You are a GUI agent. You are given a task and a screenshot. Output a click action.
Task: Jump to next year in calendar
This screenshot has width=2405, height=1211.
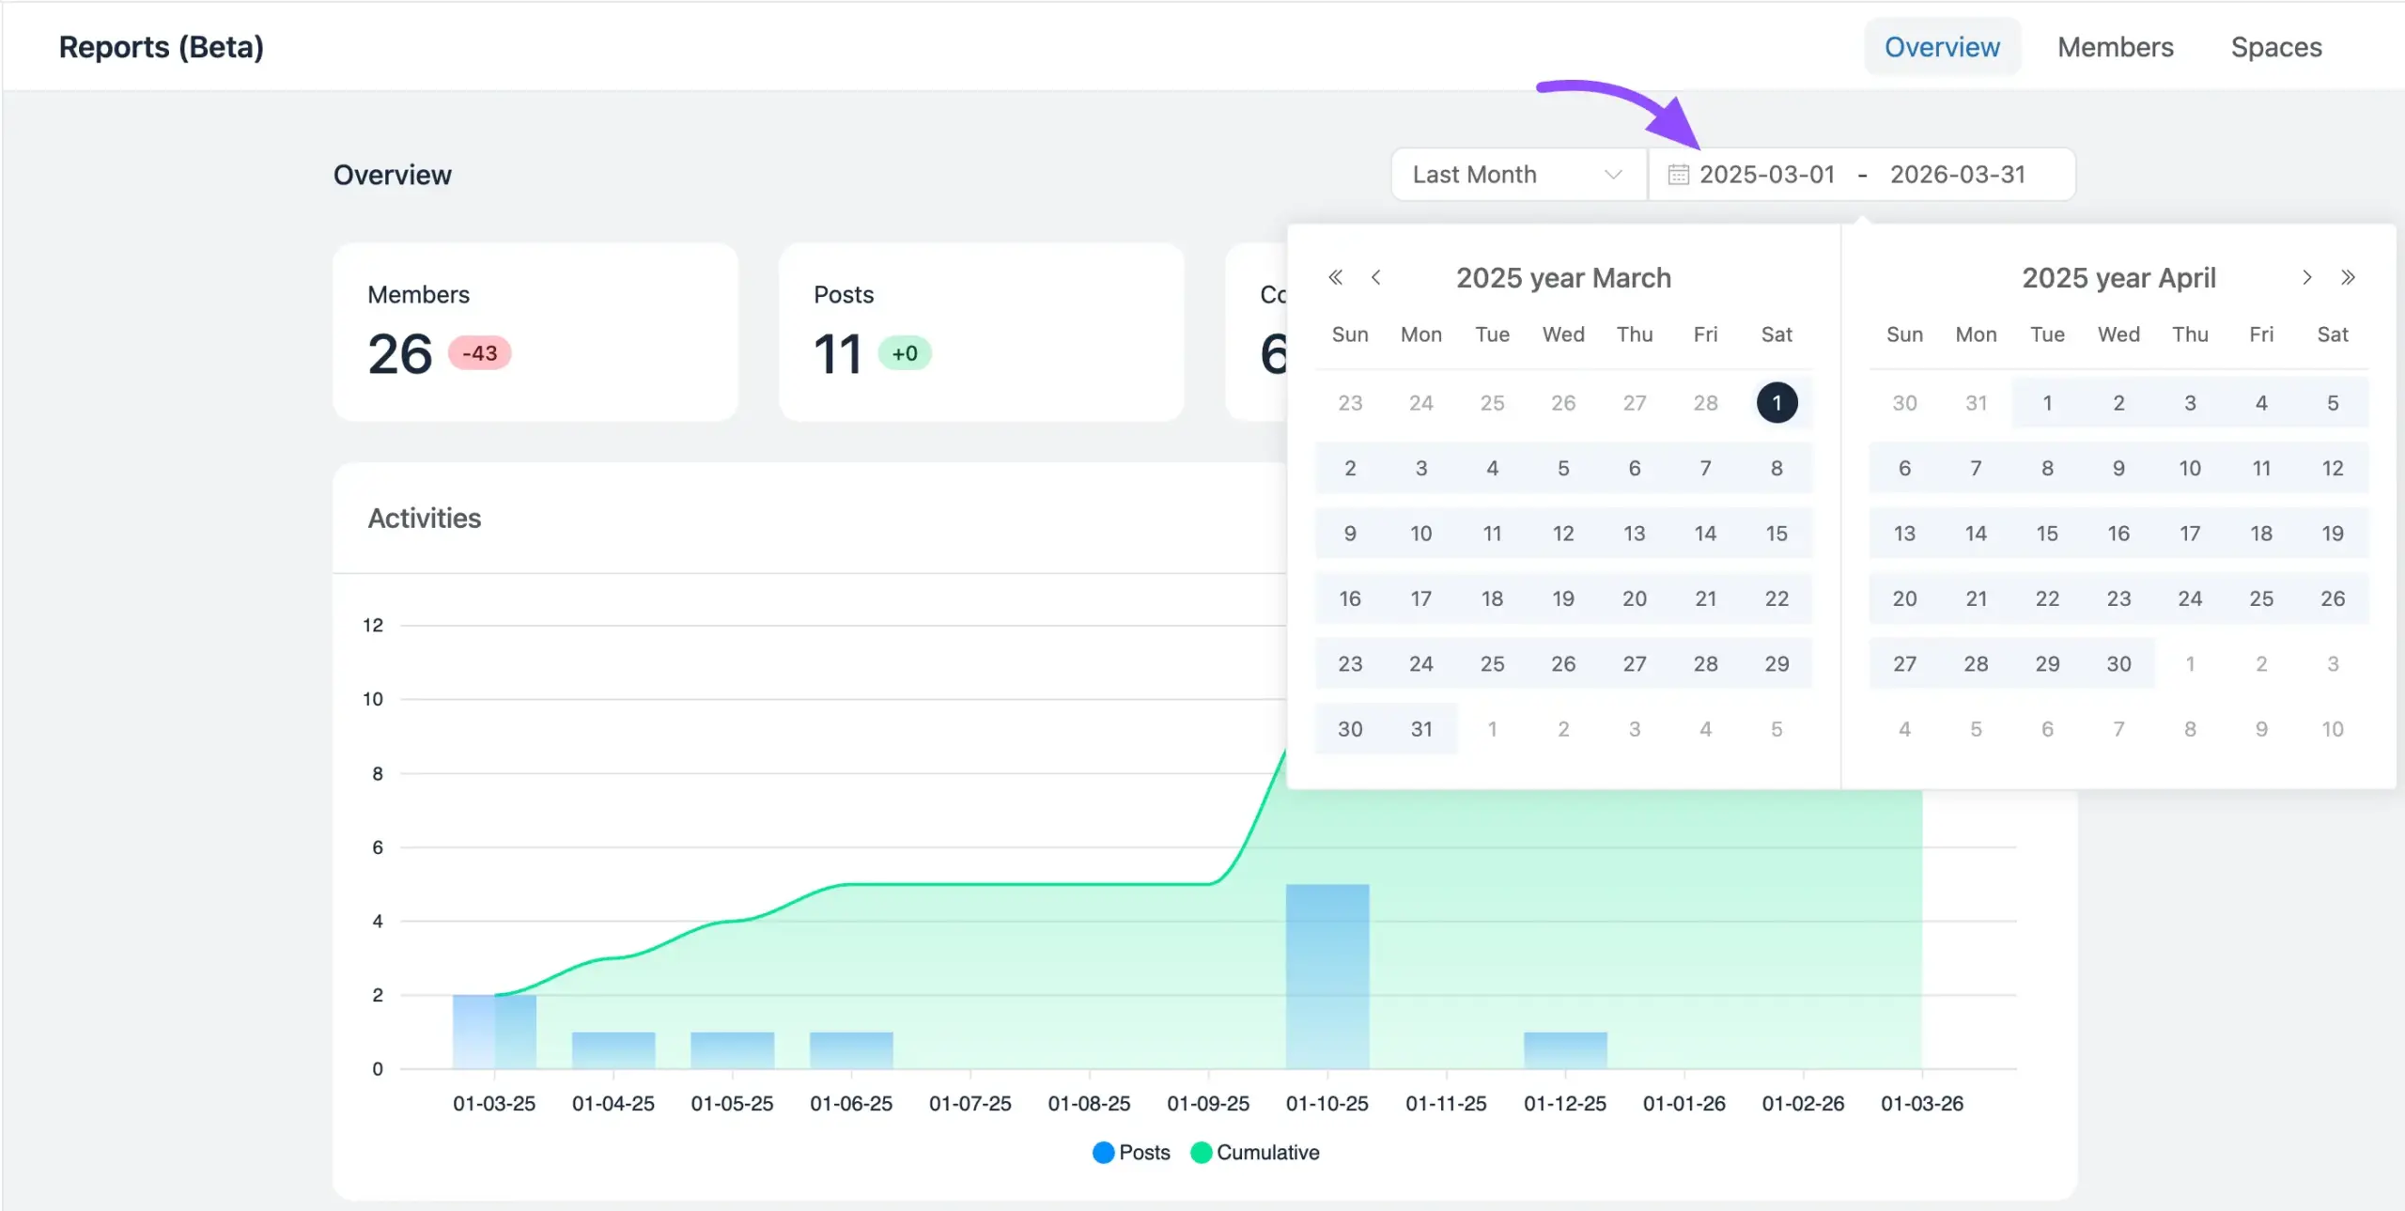pos(2348,277)
